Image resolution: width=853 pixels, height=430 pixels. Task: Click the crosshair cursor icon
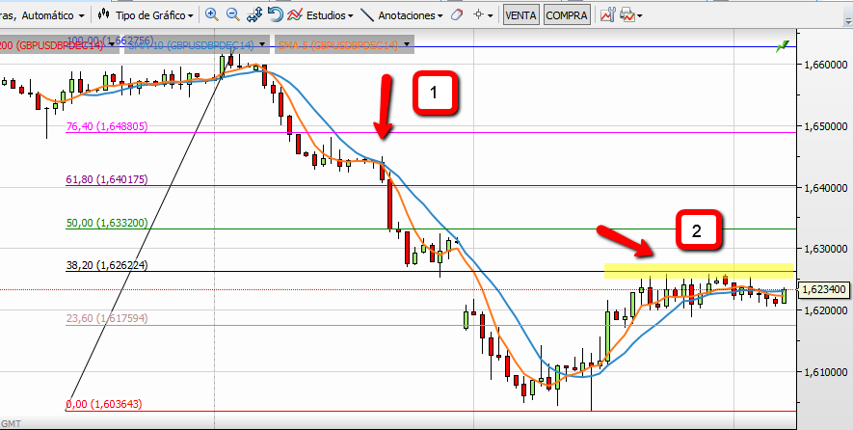coord(479,15)
